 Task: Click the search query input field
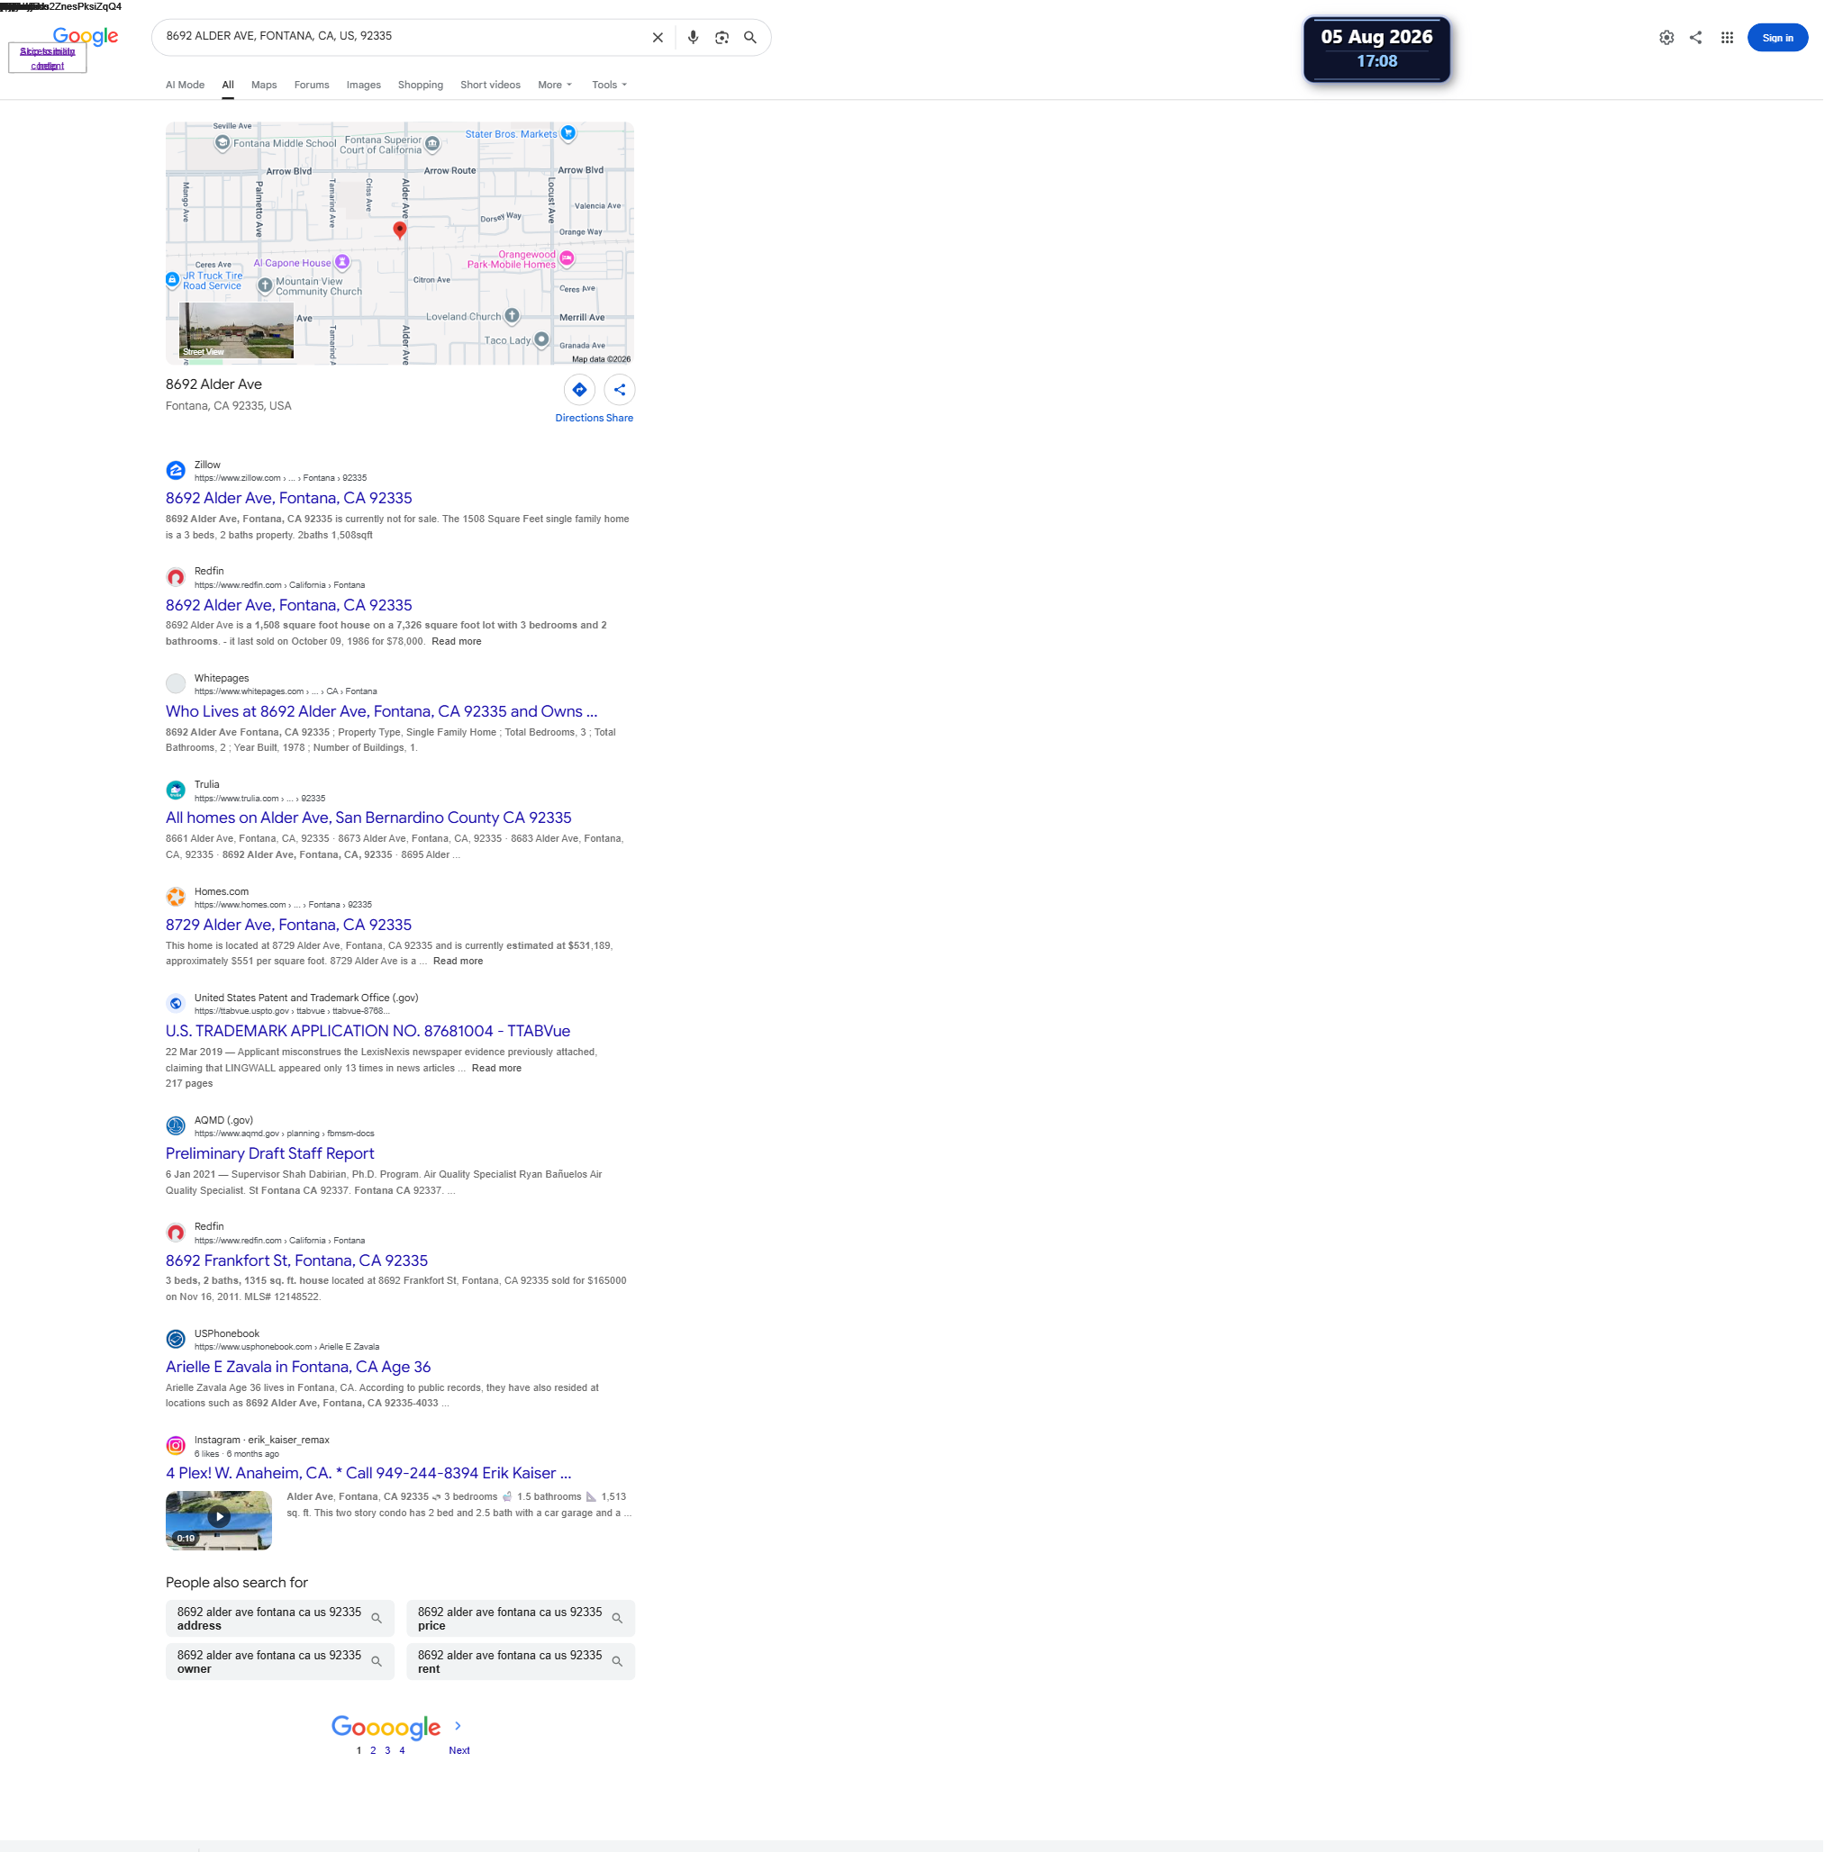[x=401, y=36]
